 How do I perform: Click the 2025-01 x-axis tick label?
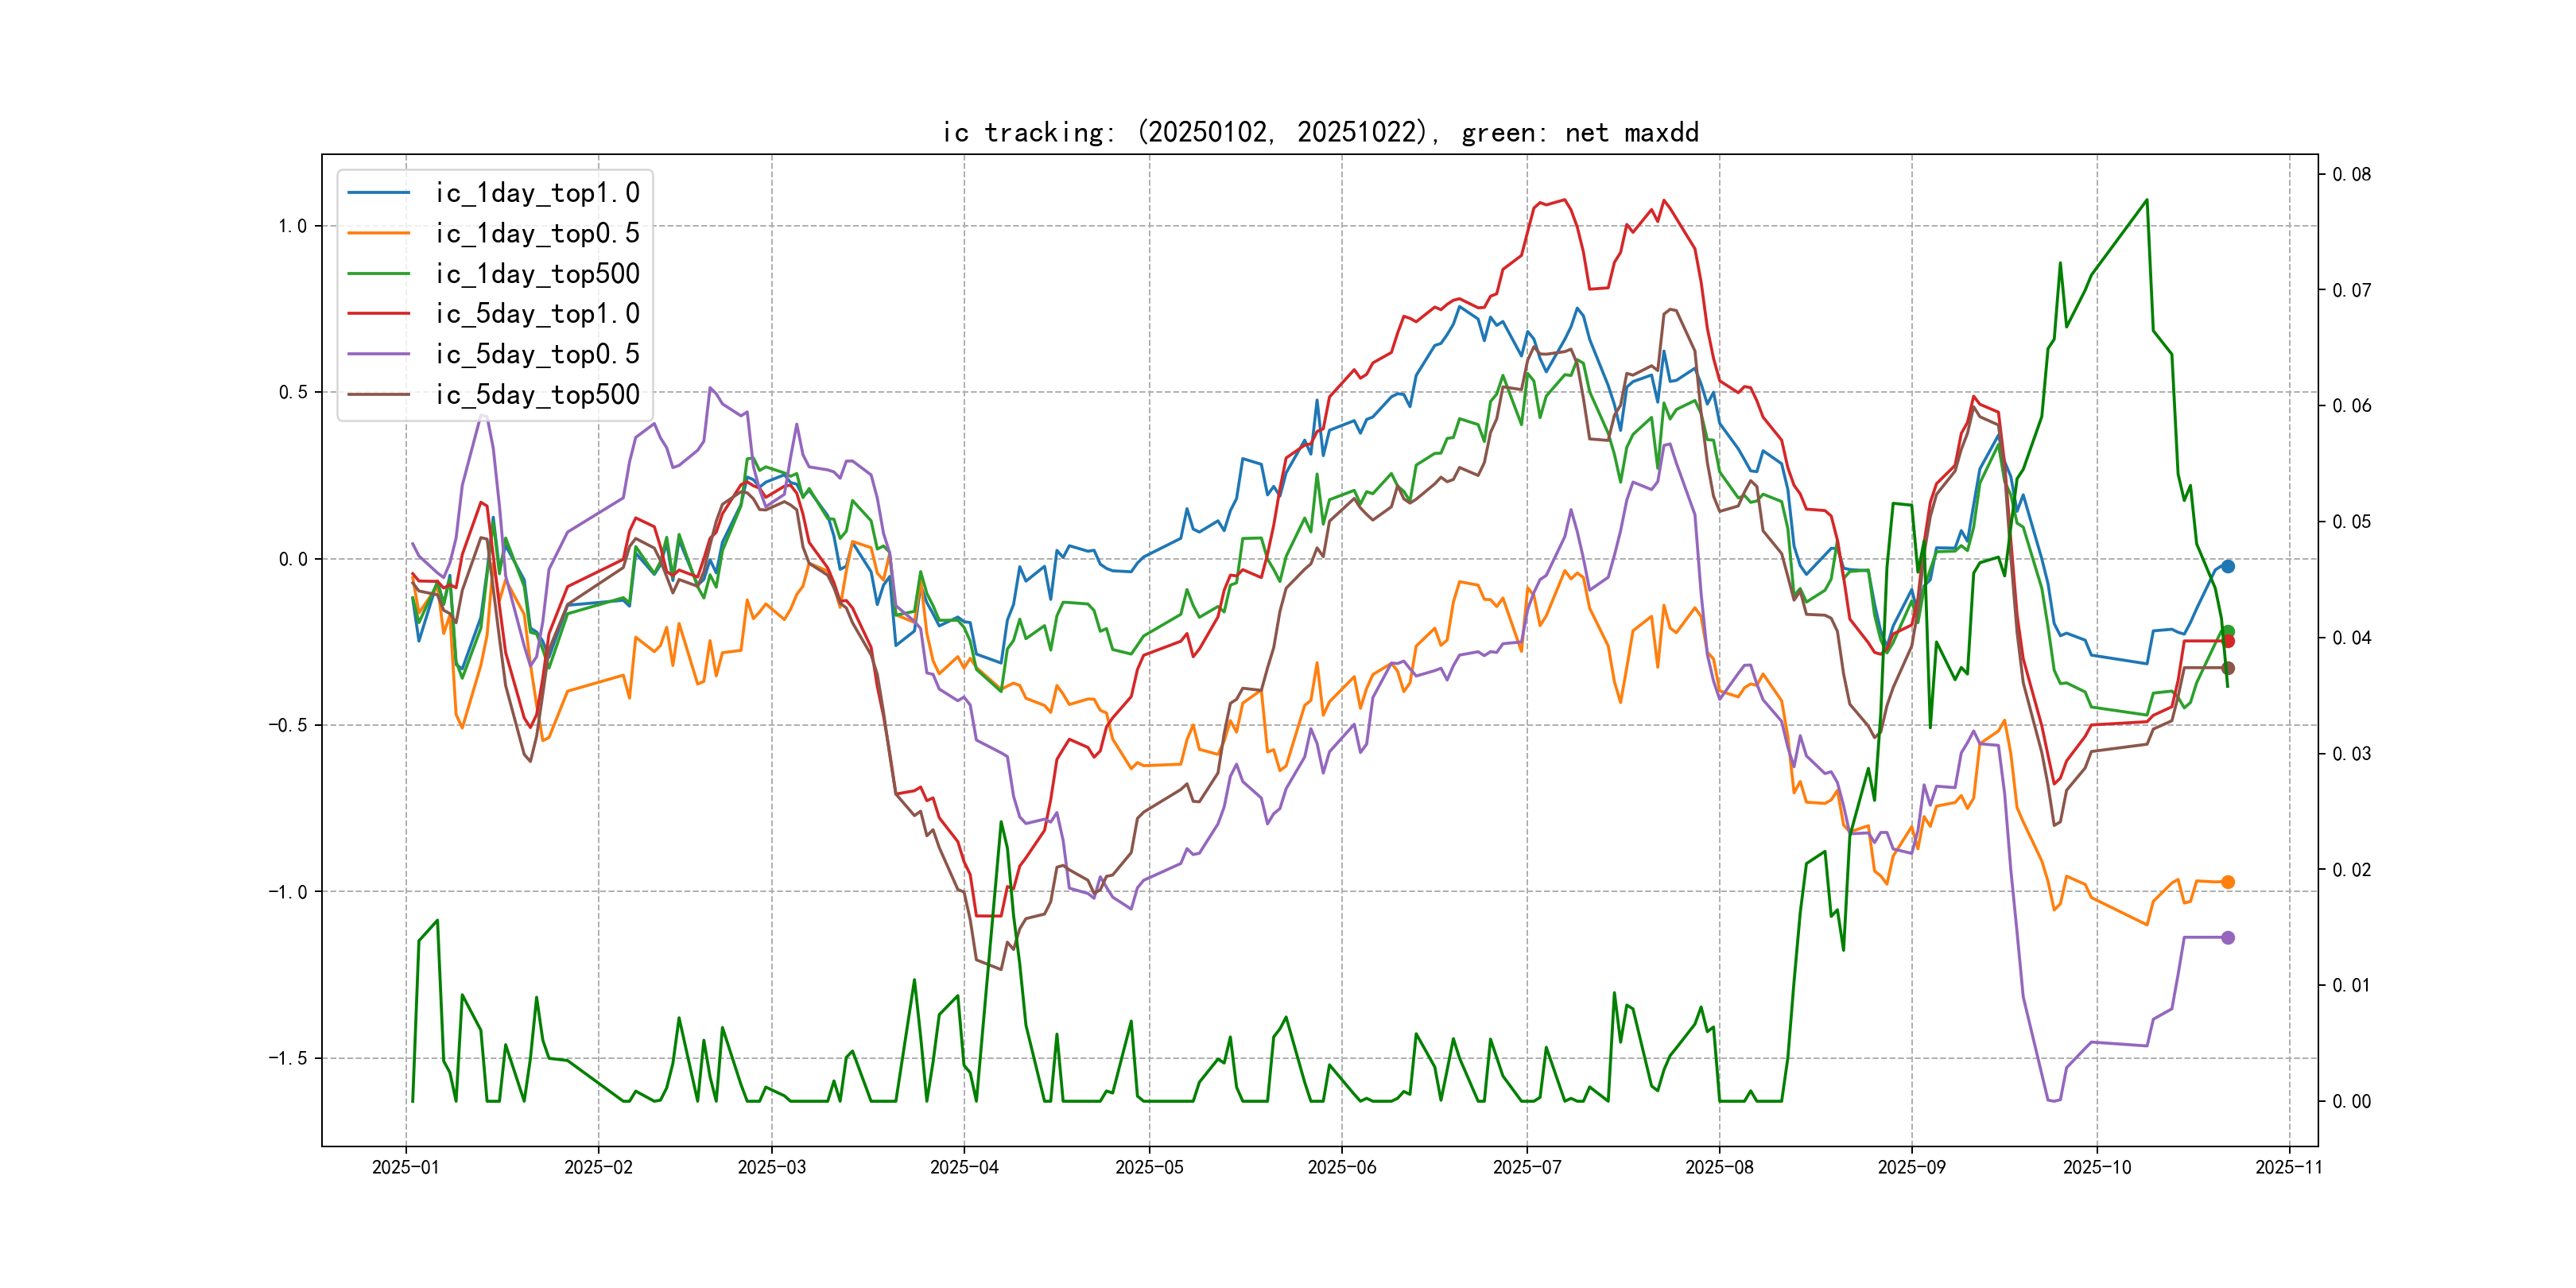coord(405,1167)
